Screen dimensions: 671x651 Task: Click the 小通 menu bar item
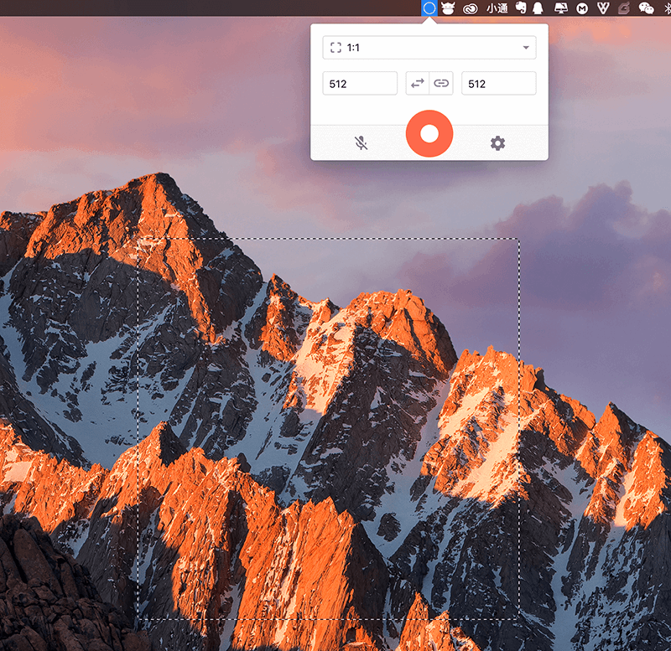click(497, 8)
